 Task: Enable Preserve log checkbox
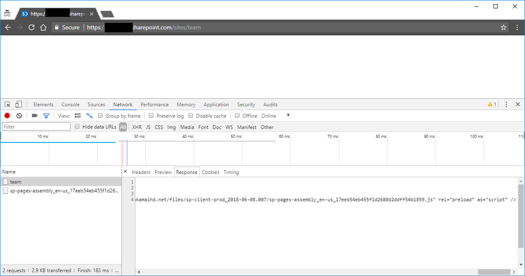[x=151, y=116]
